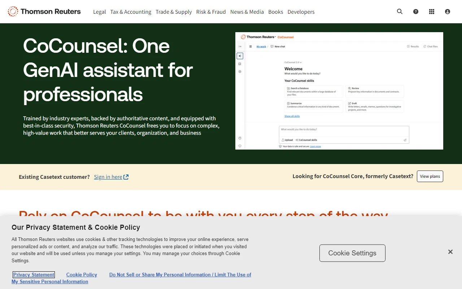The image size is (462, 289).
Task: Follow the Sign in here link
Action: pyautogui.click(x=108, y=177)
